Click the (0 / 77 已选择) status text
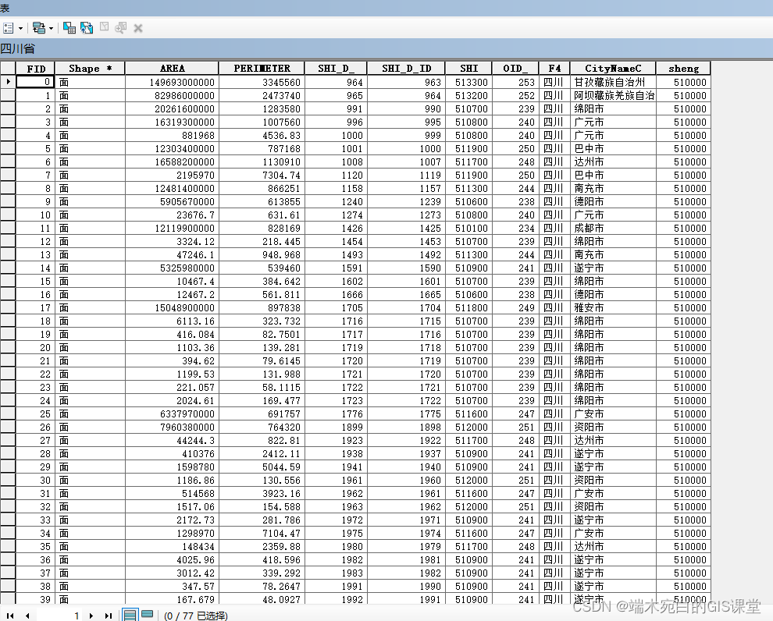 click(x=196, y=616)
